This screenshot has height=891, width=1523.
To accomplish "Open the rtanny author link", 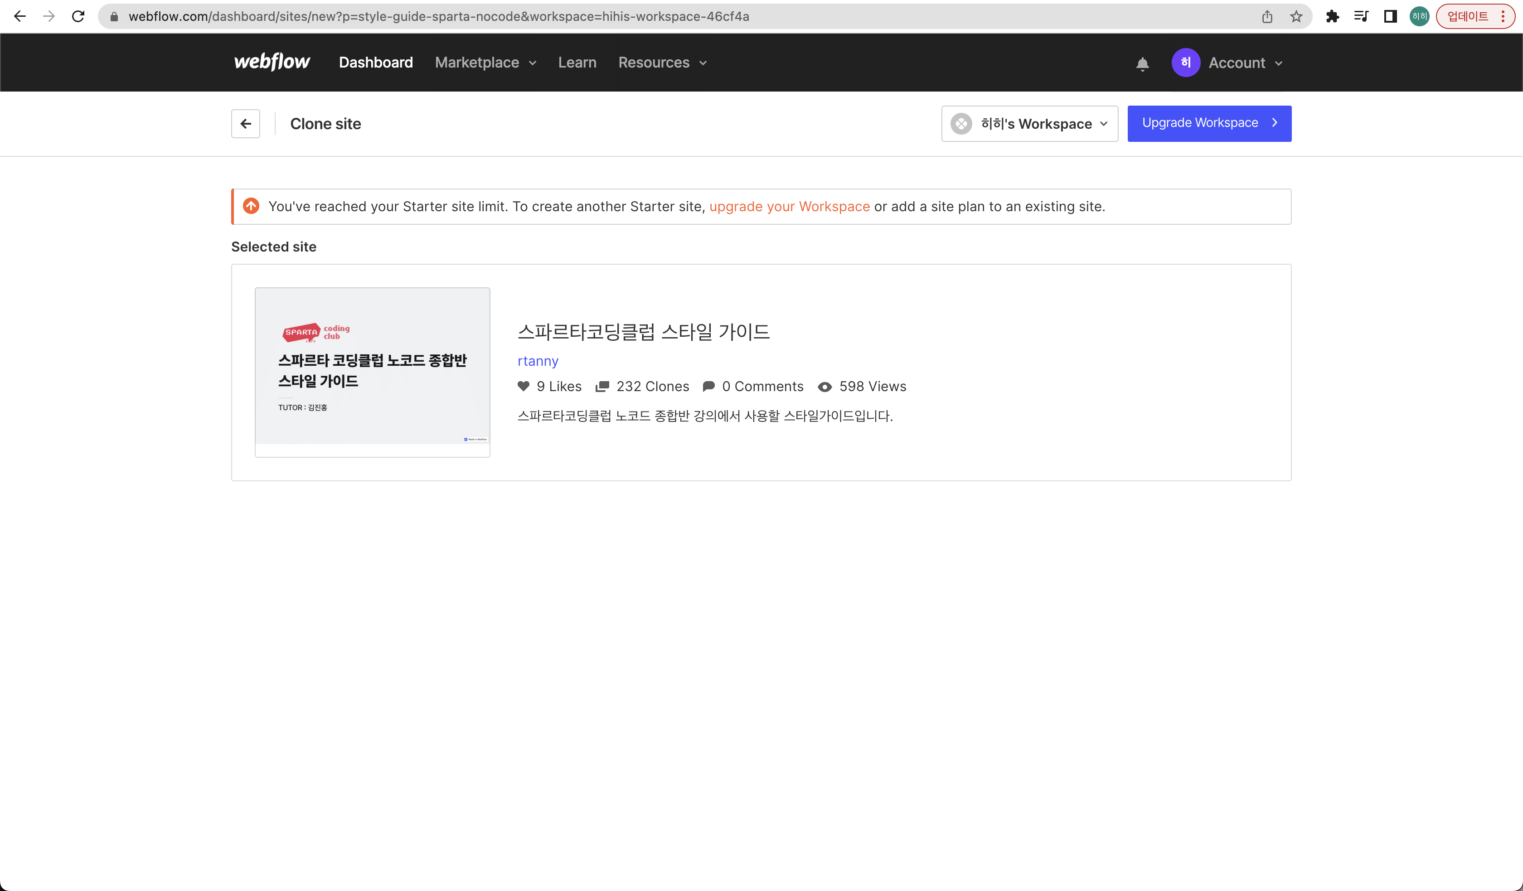I will click(x=538, y=361).
